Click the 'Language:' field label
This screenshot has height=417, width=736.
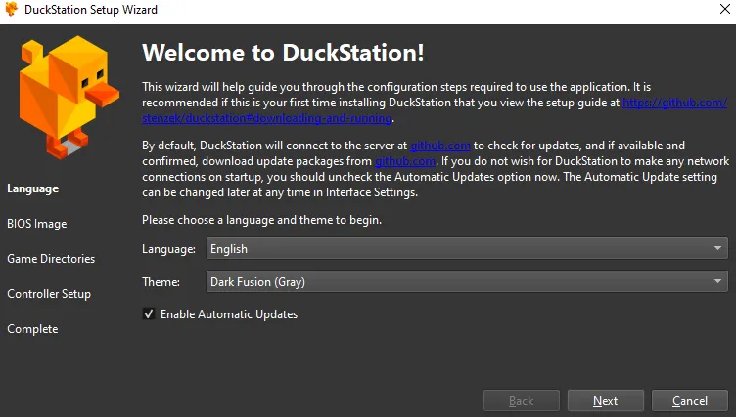[169, 249]
